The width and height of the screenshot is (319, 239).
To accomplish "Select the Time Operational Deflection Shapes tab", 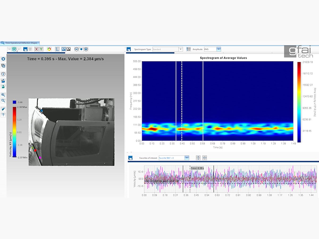I will [x=20, y=43].
